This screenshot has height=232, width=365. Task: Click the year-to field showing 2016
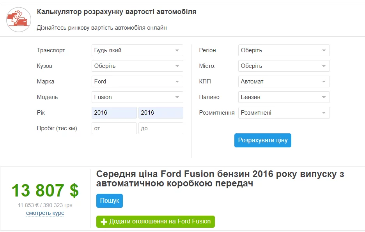tap(161, 113)
